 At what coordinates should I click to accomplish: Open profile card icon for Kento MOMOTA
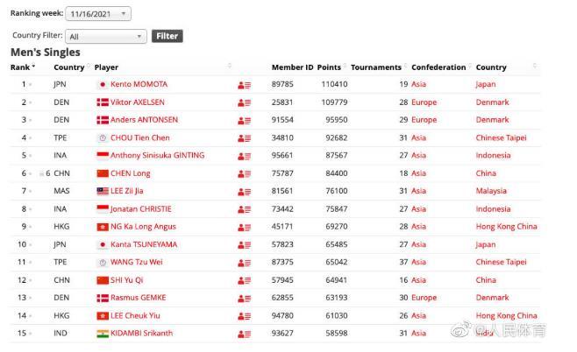point(244,85)
